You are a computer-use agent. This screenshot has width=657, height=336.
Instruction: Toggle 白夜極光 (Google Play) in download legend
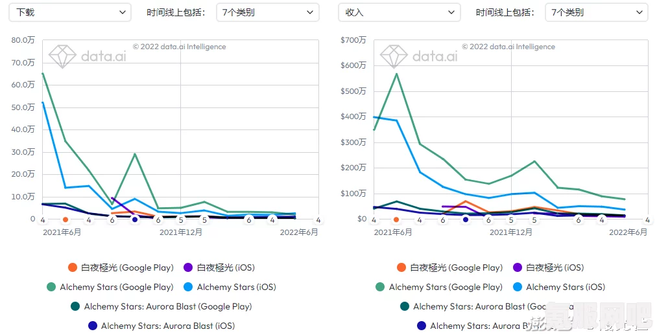[x=121, y=268]
